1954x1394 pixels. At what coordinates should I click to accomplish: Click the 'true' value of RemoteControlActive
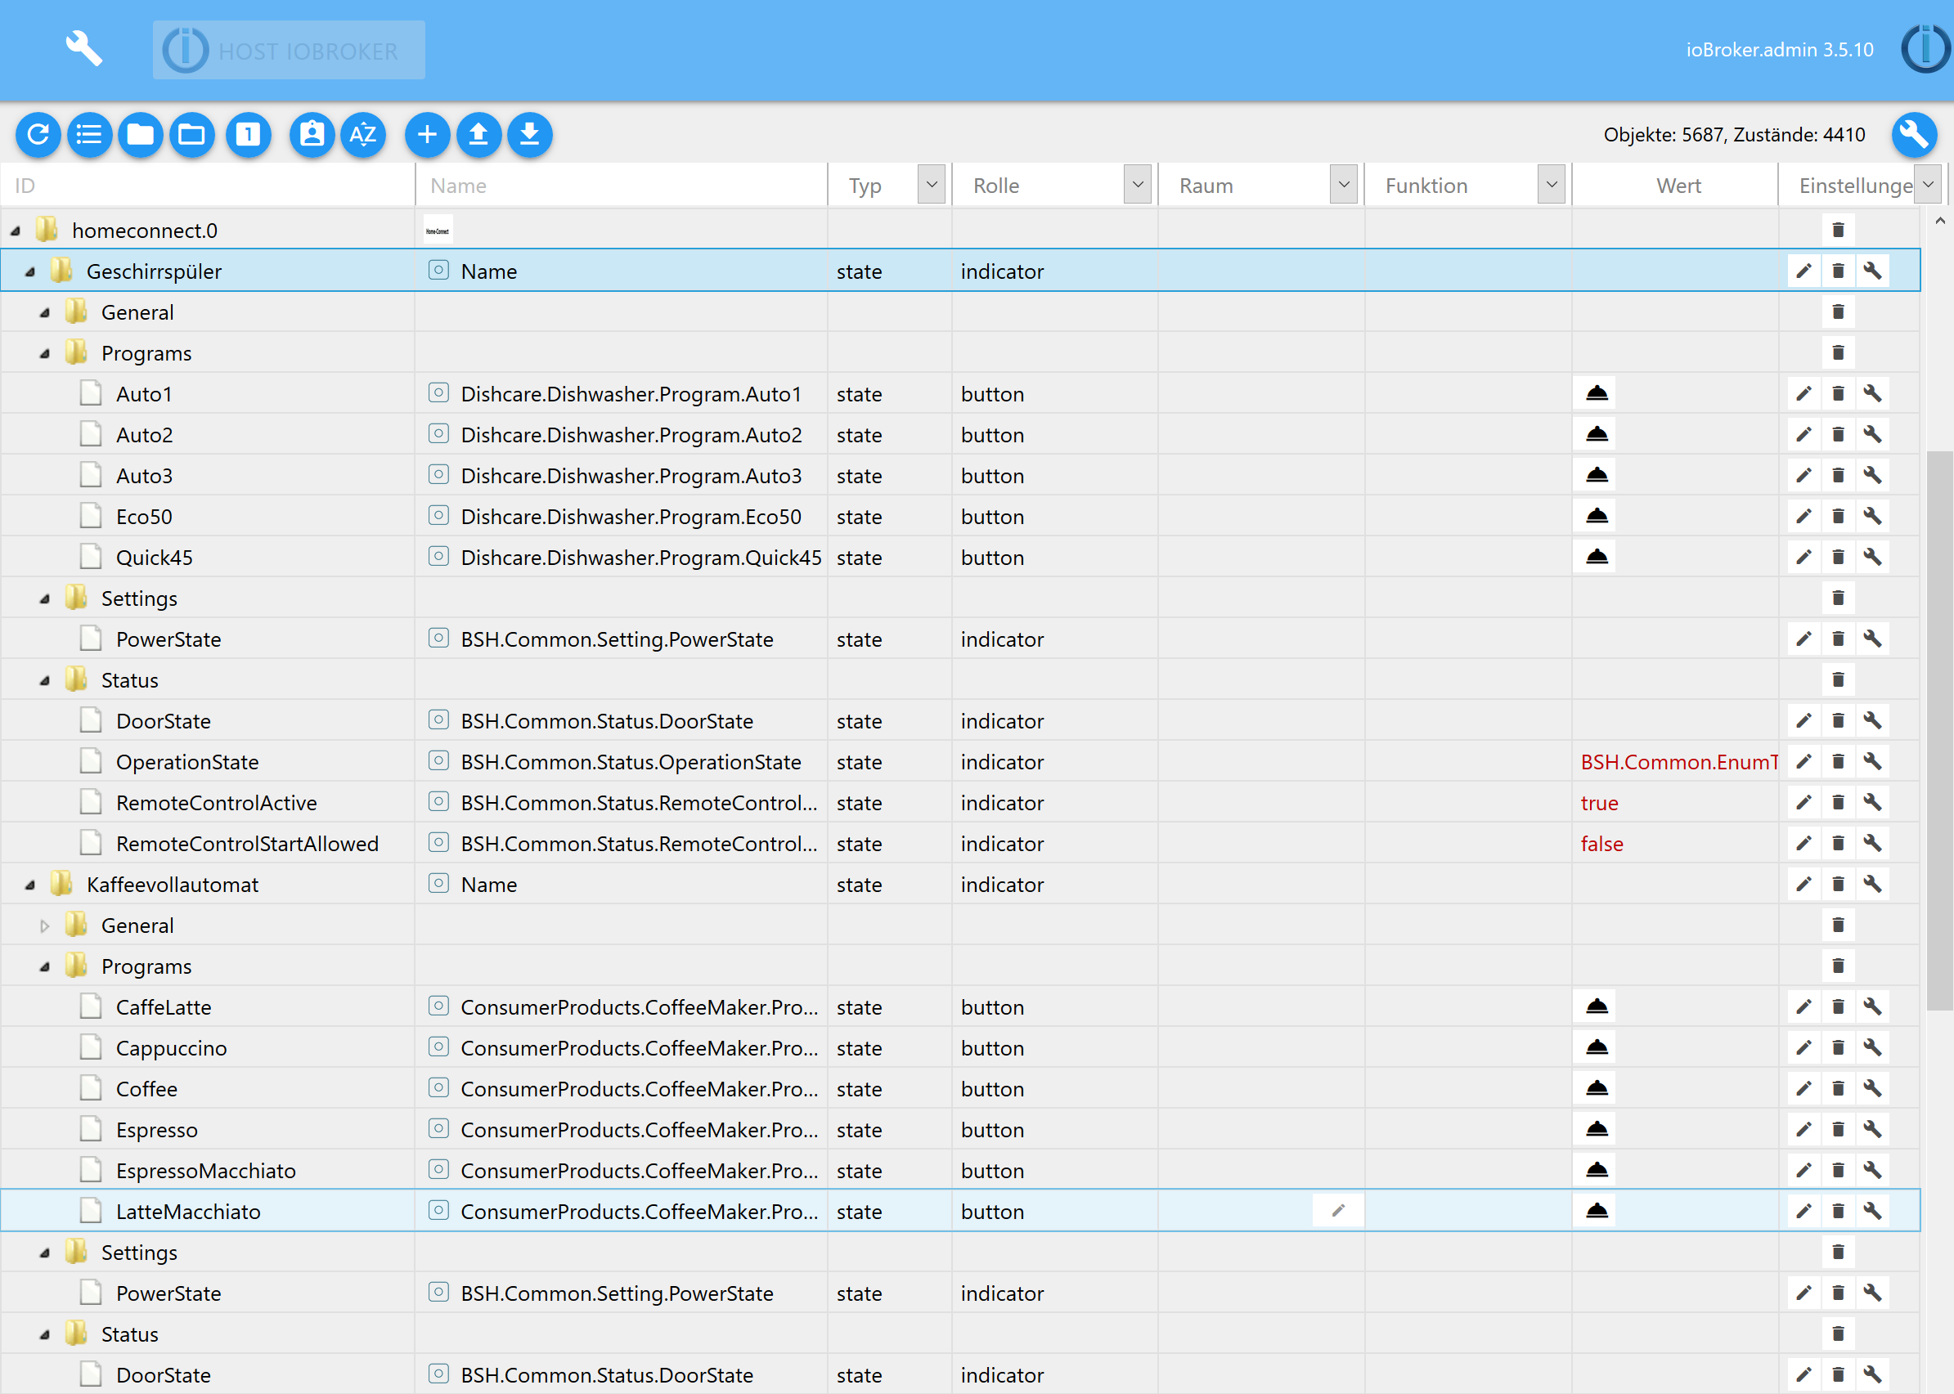(1599, 804)
